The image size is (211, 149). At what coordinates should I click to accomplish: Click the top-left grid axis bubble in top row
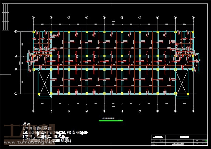click(x=33, y=17)
